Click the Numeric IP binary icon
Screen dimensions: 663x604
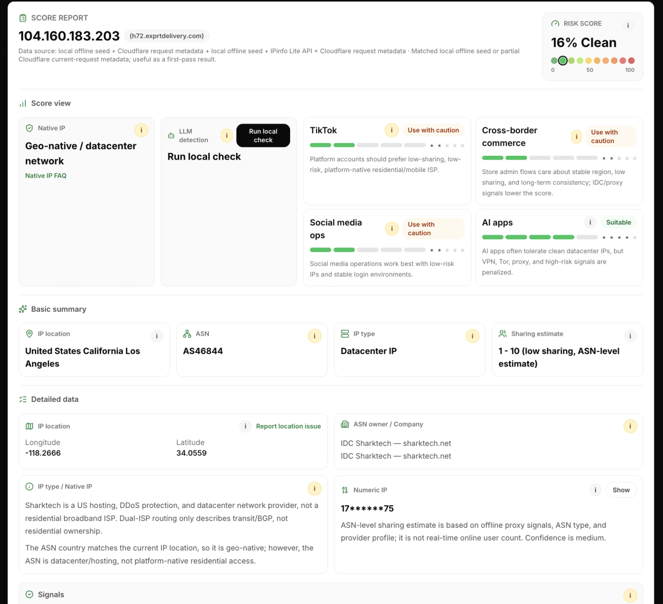(345, 490)
